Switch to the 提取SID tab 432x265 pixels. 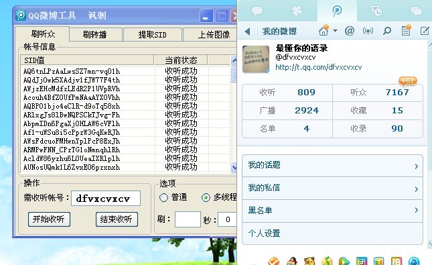coord(152,35)
